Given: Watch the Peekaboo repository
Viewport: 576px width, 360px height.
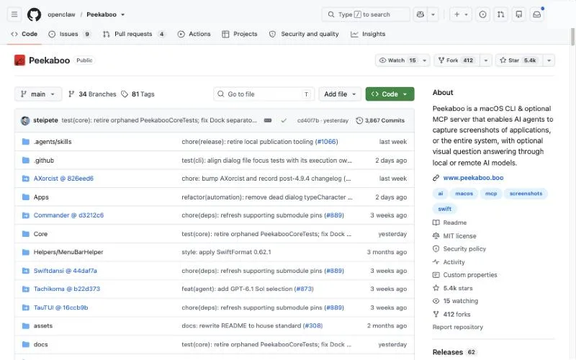Looking at the screenshot, I should 402,60.
